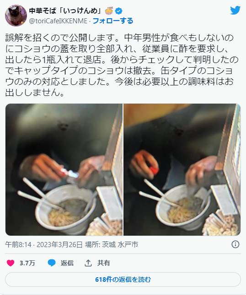The height and width of the screenshot is (295, 246).
Task: Click the 返信 reply label
Action: point(67,263)
